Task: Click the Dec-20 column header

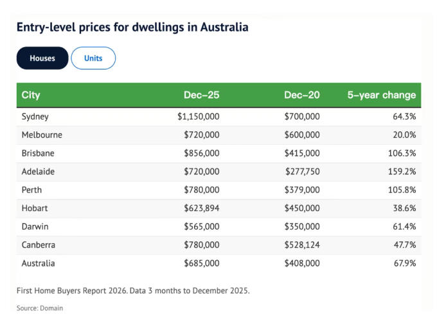Action: pos(301,95)
